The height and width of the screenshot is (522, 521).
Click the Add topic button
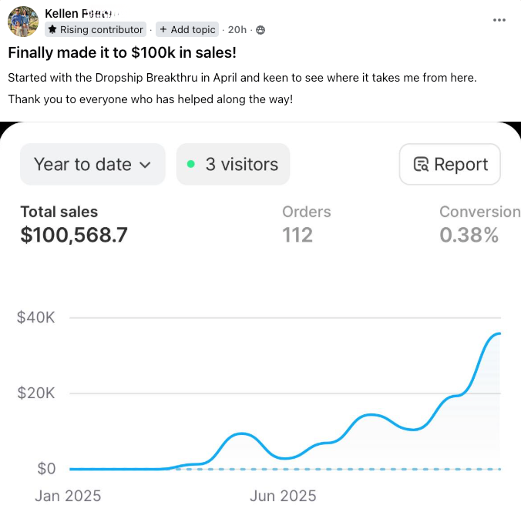tap(187, 29)
